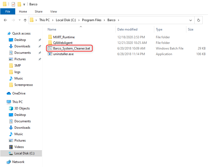Click the pin icon next to Downloads

[40, 46]
